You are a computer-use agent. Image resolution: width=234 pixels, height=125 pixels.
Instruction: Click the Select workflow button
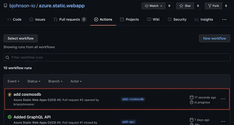tap(20, 38)
